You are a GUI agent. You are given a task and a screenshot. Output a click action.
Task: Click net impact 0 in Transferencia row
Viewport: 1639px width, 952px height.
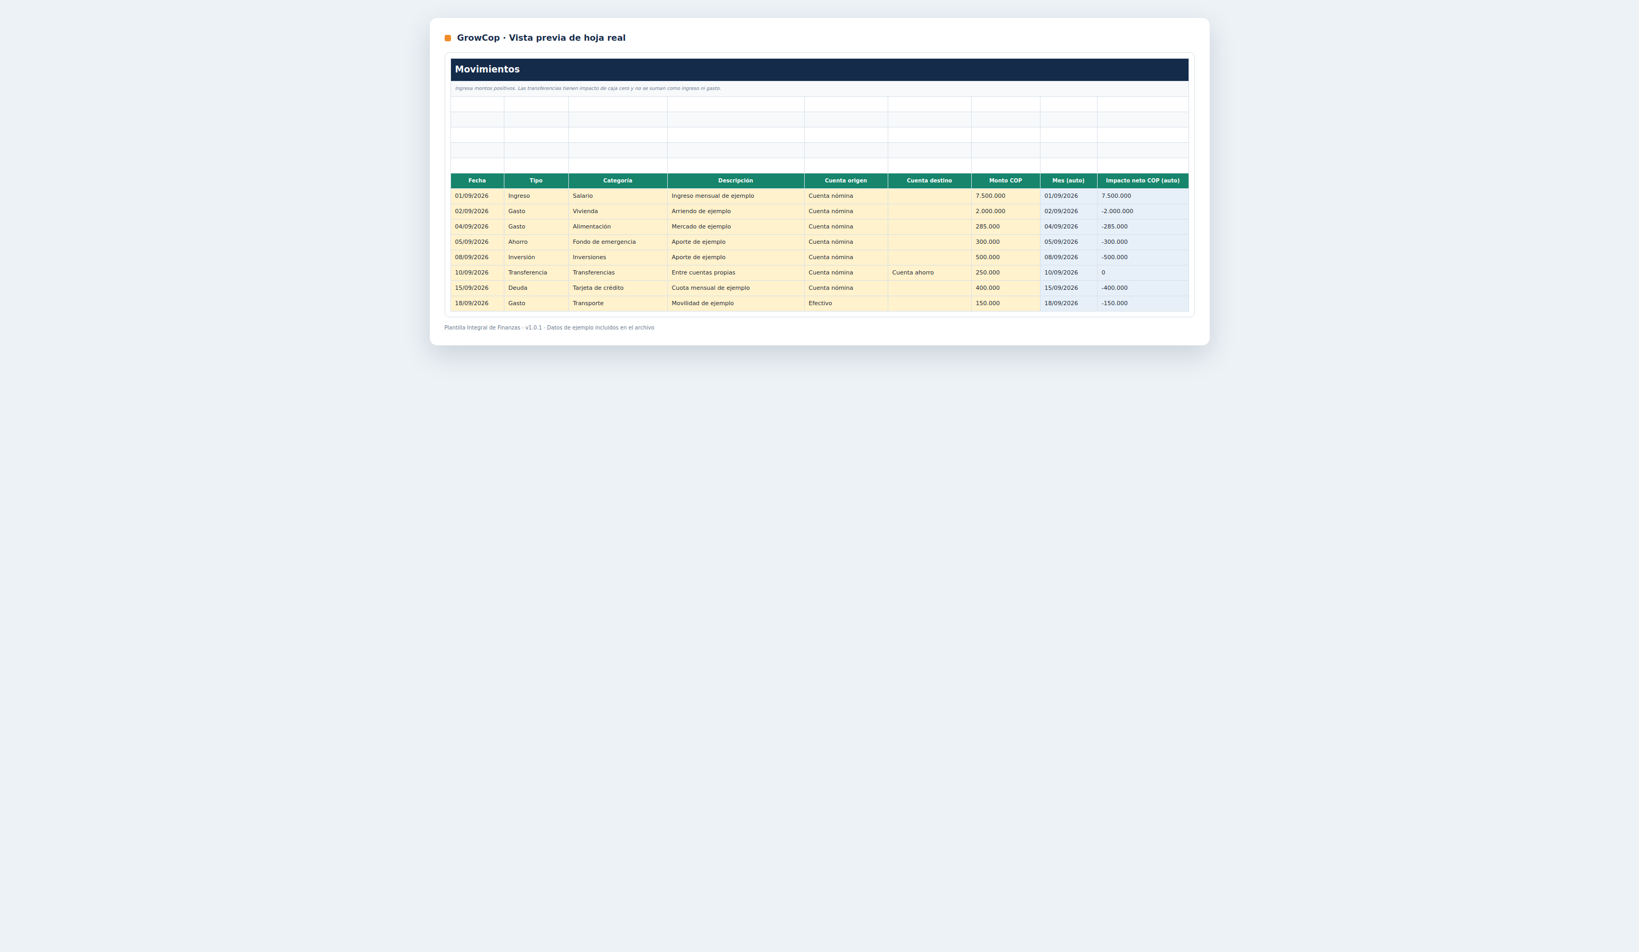coord(1143,273)
